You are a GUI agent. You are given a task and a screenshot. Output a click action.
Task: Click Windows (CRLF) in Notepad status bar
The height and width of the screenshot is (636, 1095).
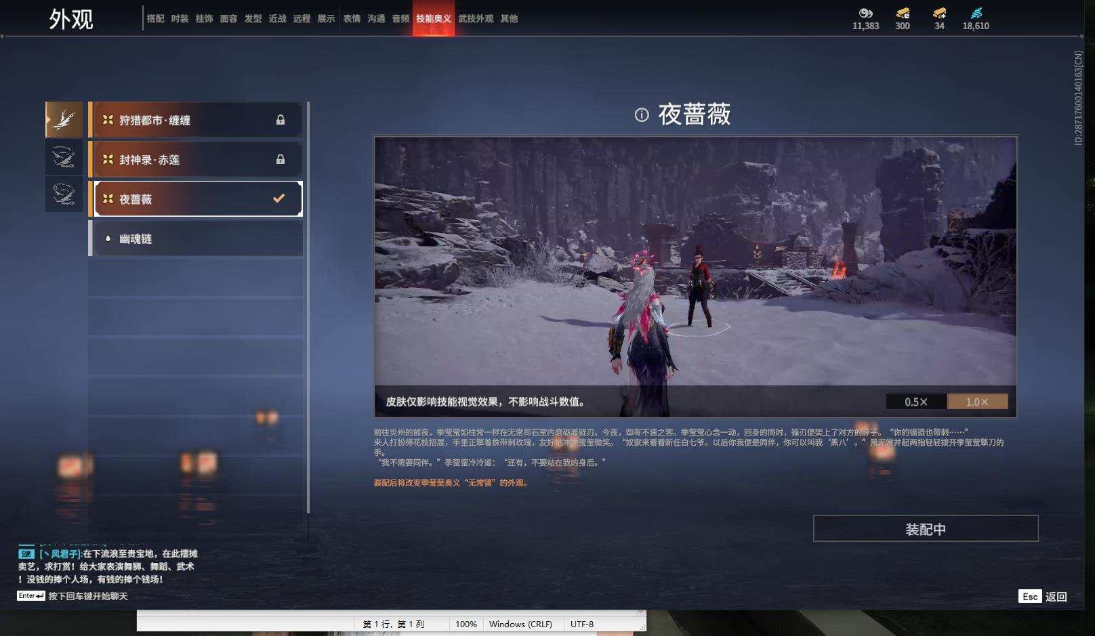coord(520,624)
